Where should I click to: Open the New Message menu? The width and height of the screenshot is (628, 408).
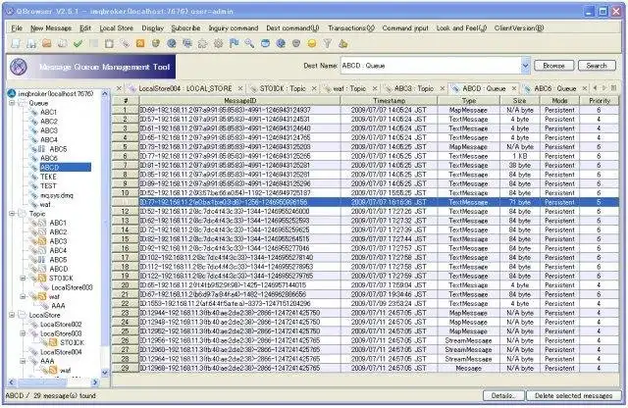point(51,28)
